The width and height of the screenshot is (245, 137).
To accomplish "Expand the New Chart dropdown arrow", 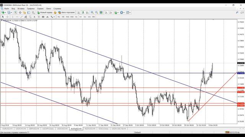I will click(x=5, y=13).
